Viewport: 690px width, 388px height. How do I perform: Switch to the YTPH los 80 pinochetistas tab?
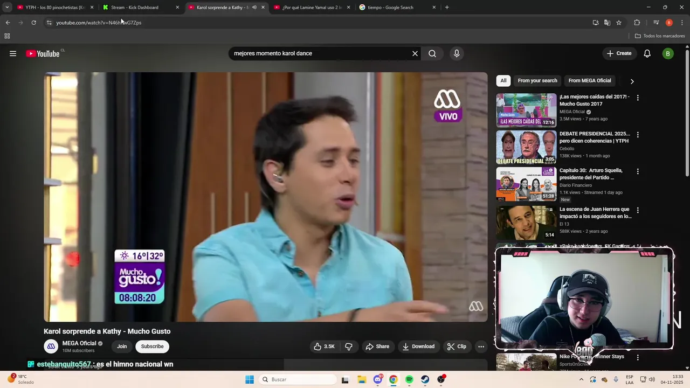(56, 8)
